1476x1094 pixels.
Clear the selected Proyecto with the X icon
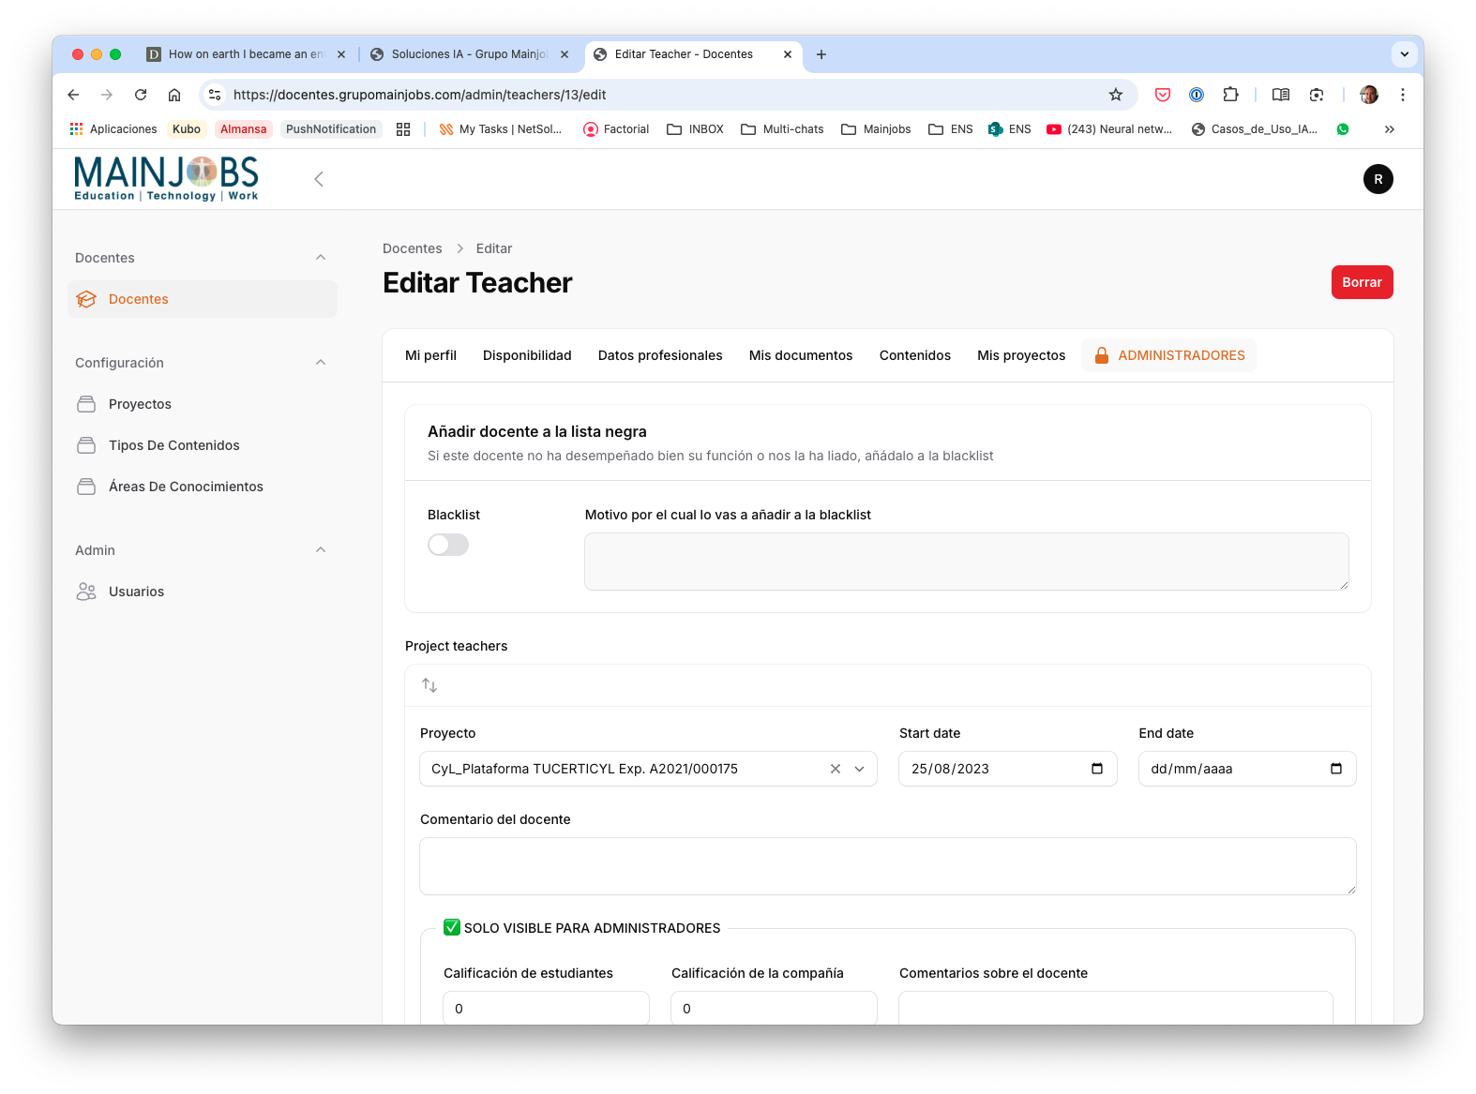coord(835,769)
